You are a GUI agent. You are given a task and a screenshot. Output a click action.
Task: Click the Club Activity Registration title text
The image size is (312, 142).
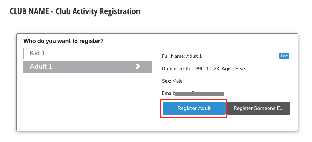point(98,12)
